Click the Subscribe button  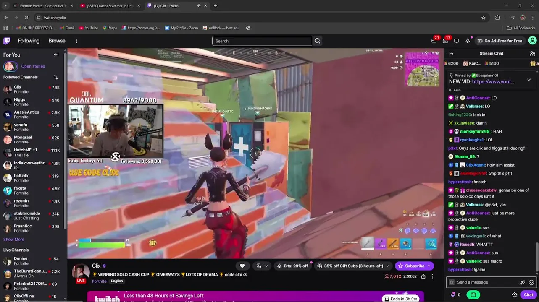[x=411, y=266]
